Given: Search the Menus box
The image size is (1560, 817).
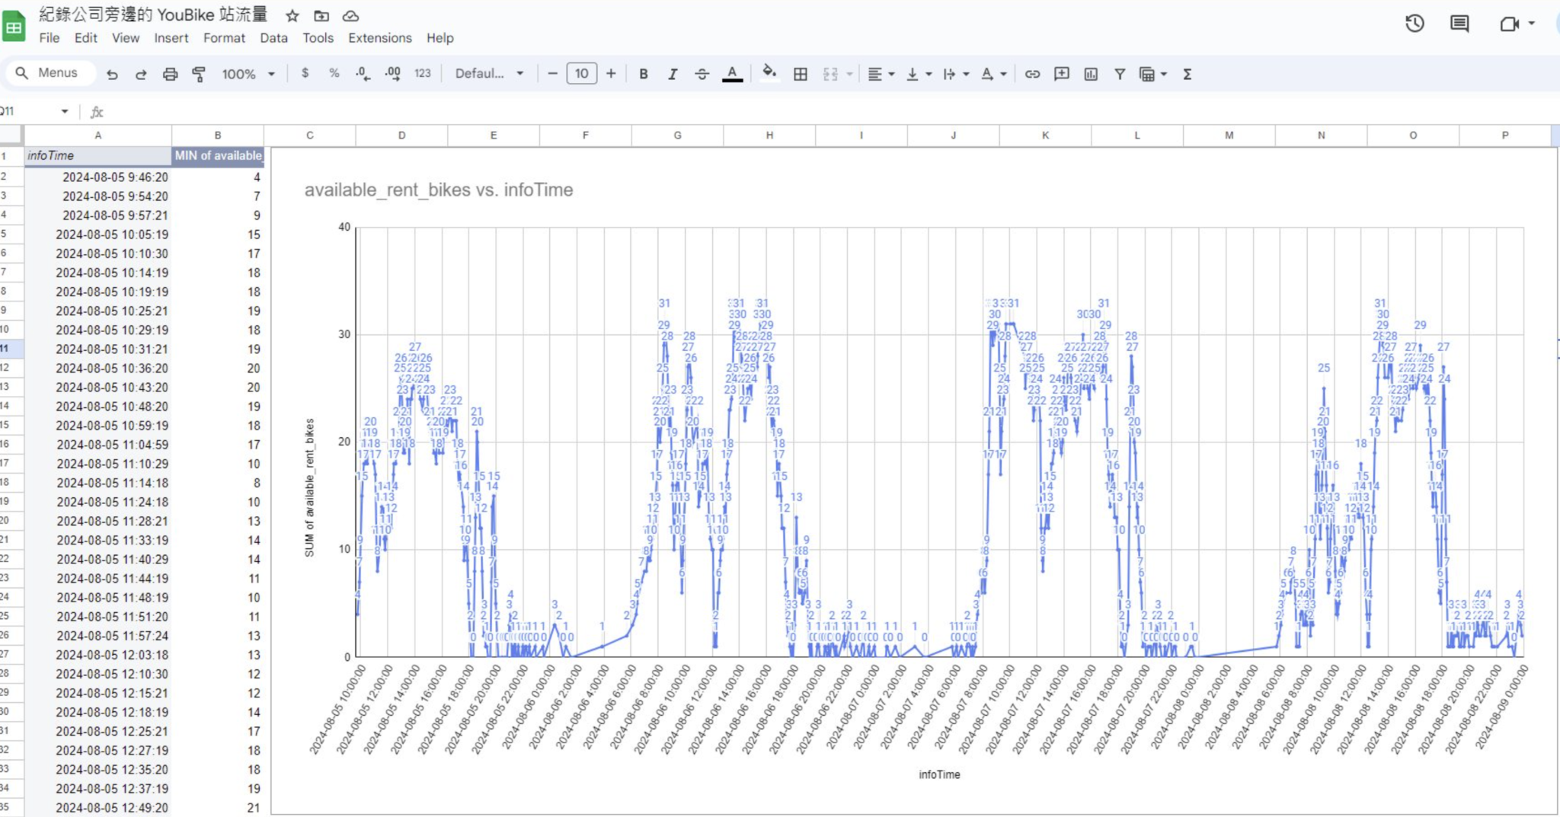Looking at the screenshot, I should pos(50,73).
